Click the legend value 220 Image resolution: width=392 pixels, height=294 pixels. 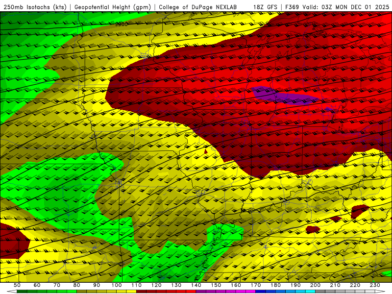tap(355, 285)
